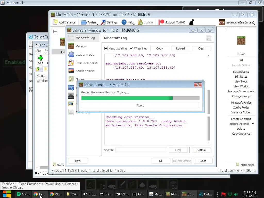The height and width of the screenshot is (198, 264).
Task: Click the More news button
Action: (245, 165)
